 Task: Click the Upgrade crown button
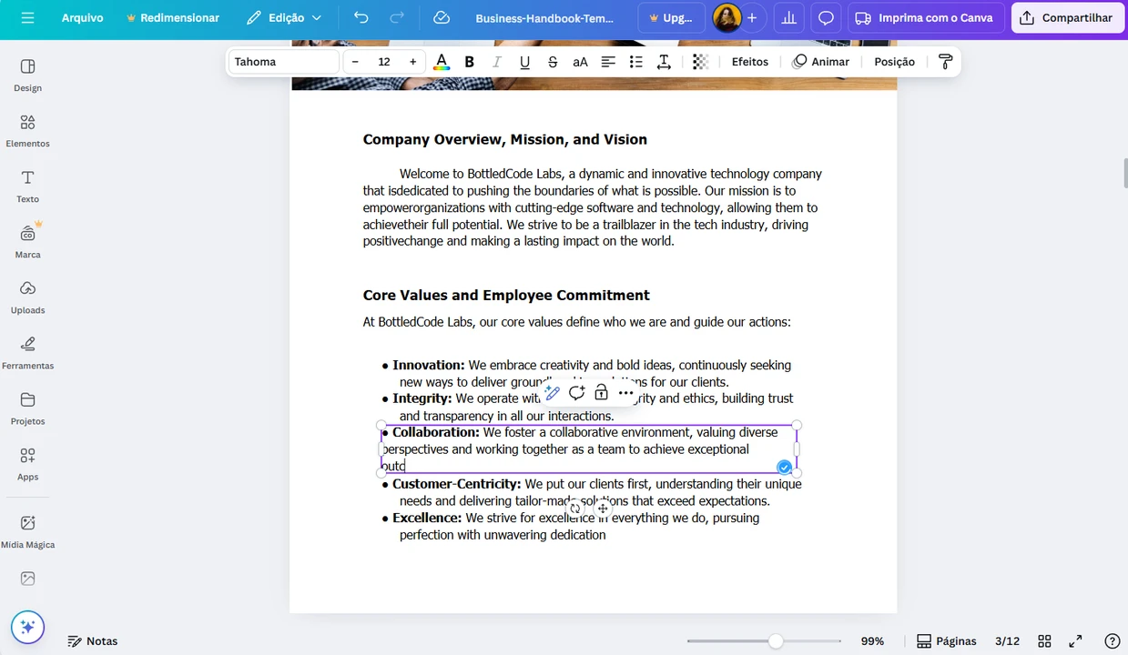coord(671,18)
